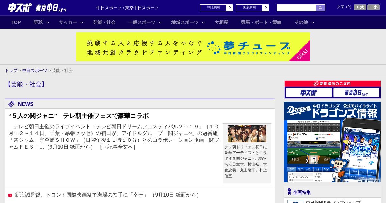Select the 大相撲 menu item
The width and height of the screenshot is (386, 203).
point(221,22)
